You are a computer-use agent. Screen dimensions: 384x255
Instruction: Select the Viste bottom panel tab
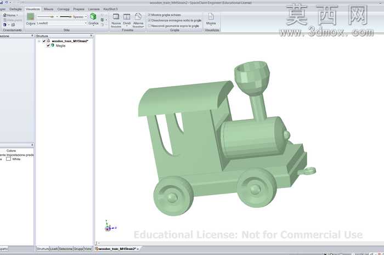coord(88,248)
